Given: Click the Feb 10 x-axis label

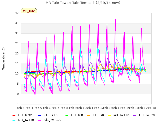Looking at the screenshot, I should (81, 108).
